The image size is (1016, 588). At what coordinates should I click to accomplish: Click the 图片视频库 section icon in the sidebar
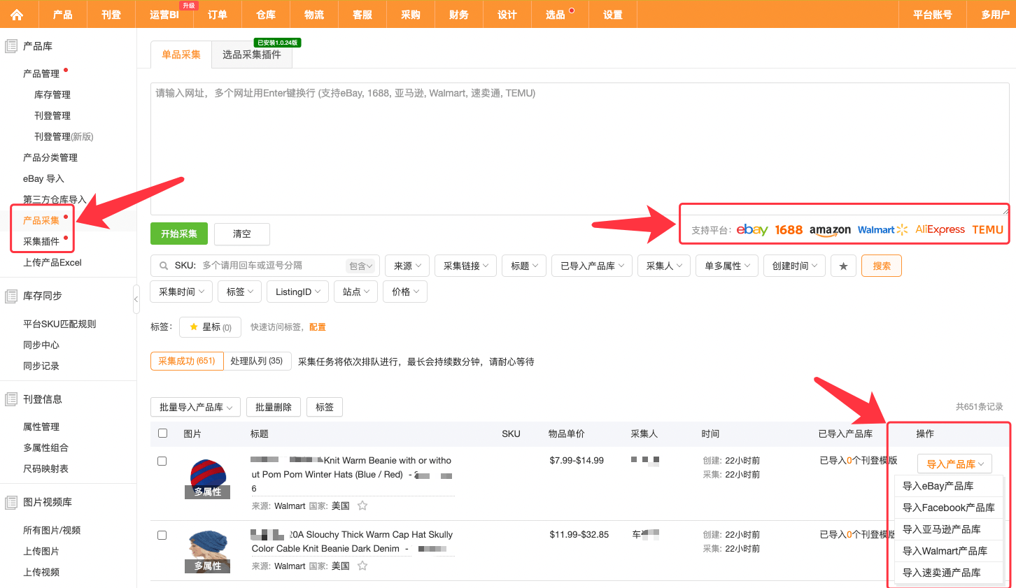[10, 502]
